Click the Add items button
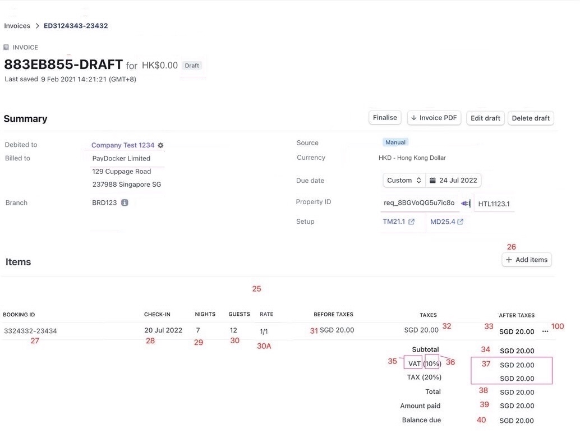 pyautogui.click(x=527, y=260)
